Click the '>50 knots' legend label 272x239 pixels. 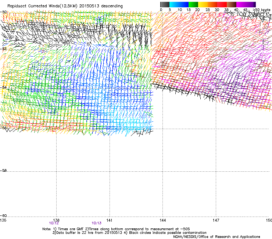click(261, 10)
